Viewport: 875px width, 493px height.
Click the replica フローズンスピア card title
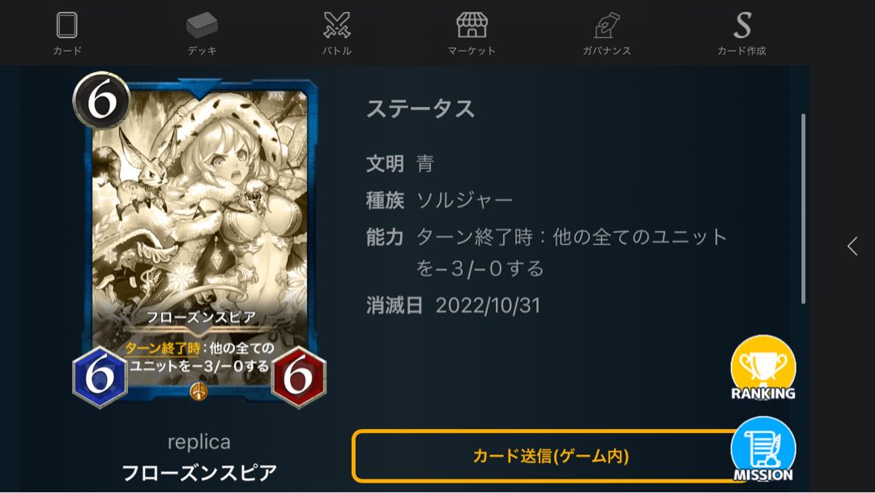coord(199,458)
